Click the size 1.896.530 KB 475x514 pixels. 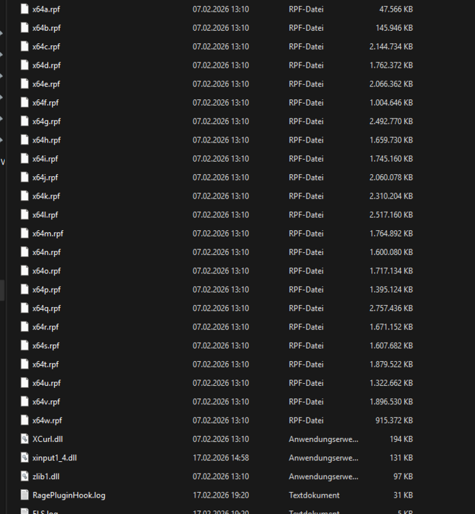tap(391, 402)
